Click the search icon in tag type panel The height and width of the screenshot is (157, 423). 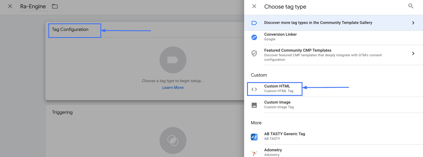(411, 6)
